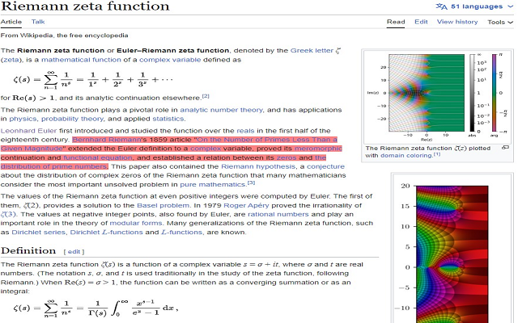
Task: Select the Article tab
Action: [x=12, y=22]
